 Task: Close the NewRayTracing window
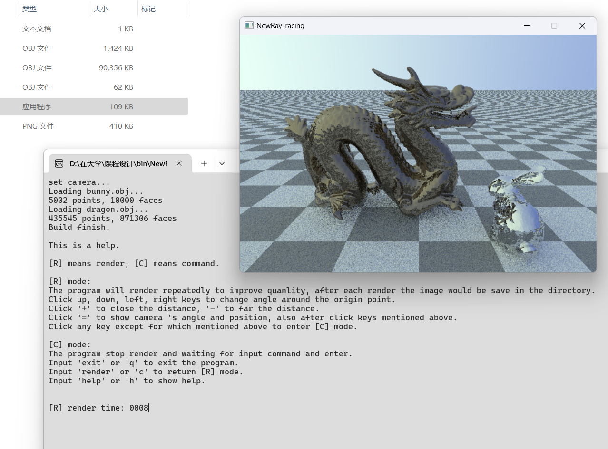[x=582, y=26]
